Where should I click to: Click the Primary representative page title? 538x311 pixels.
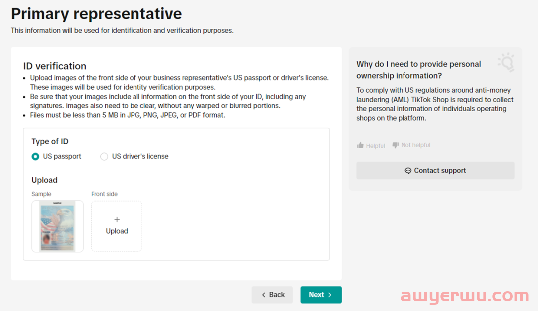pyautogui.click(x=97, y=14)
